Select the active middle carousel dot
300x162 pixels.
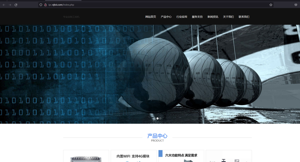(157, 119)
